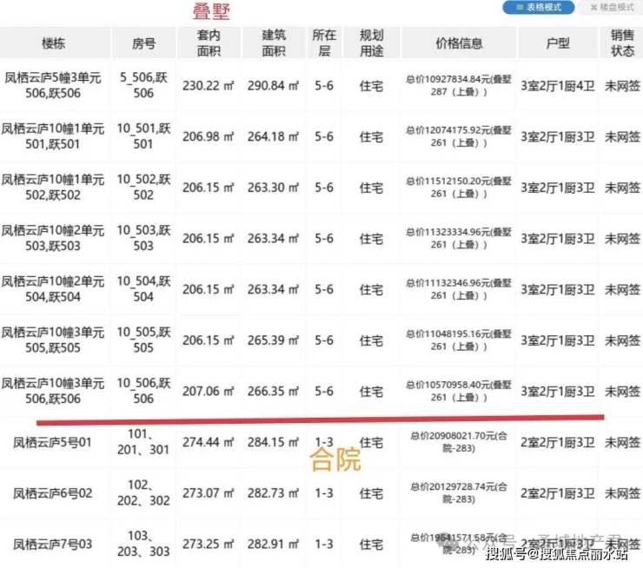This screenshot has height=568, width=643.
Task: Select building cell 凤栖云庐10幢2单元 504,跃504
Action: coord(53,289)
